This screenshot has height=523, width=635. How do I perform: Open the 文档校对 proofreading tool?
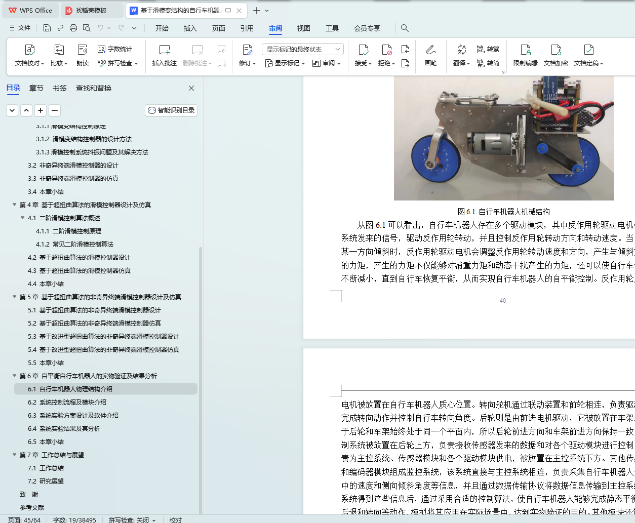(x=29, y=56)
